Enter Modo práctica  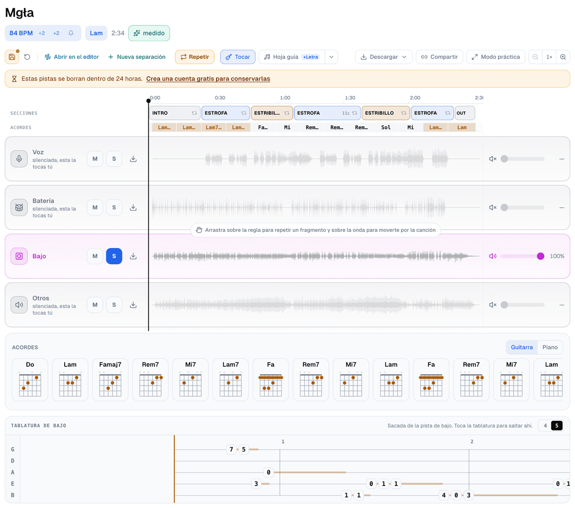496,57
